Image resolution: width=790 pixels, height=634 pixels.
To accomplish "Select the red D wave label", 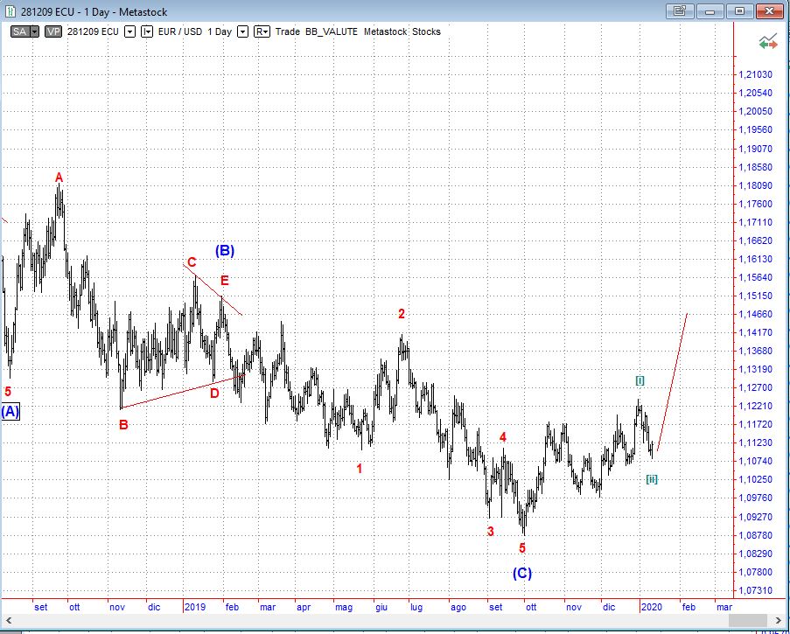I will (214, 394).
